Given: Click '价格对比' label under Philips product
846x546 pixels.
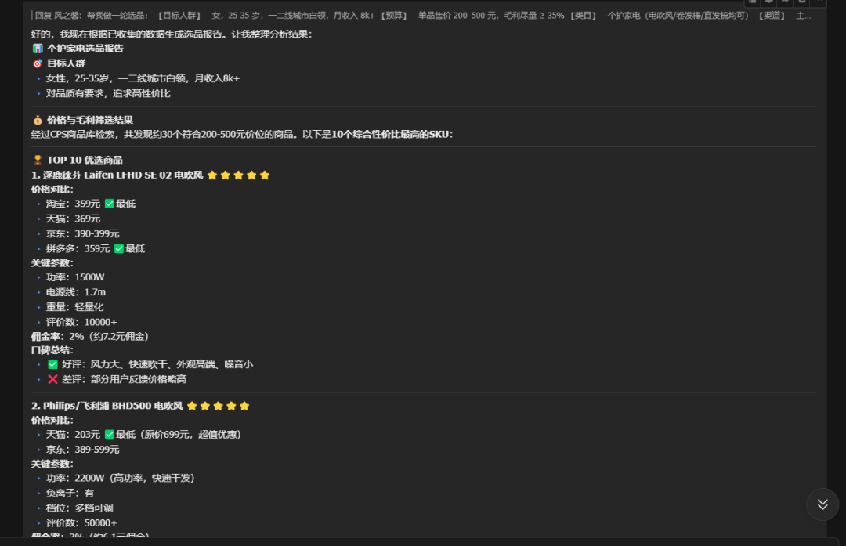Looking at the screenshot, I should click(x=52, y=421).
